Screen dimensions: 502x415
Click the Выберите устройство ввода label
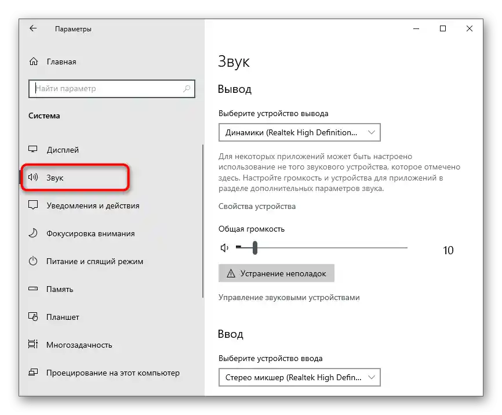coord(270,358)
